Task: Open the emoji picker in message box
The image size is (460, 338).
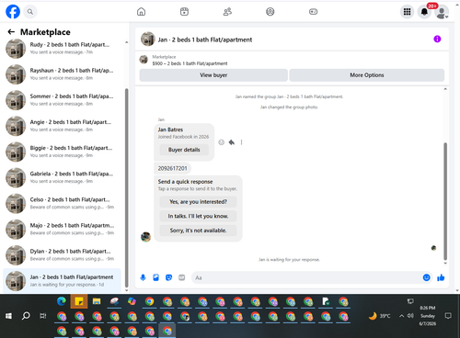Action: (426, 277)
